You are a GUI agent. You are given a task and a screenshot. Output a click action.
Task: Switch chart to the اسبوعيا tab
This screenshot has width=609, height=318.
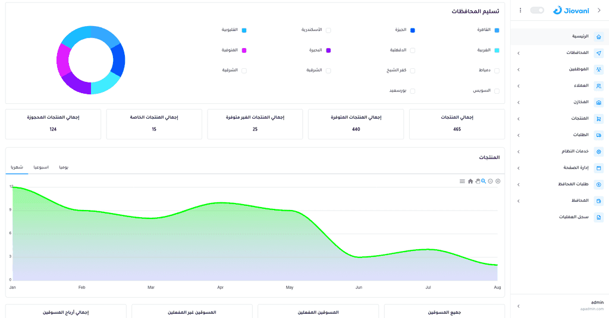pos(41,167)
